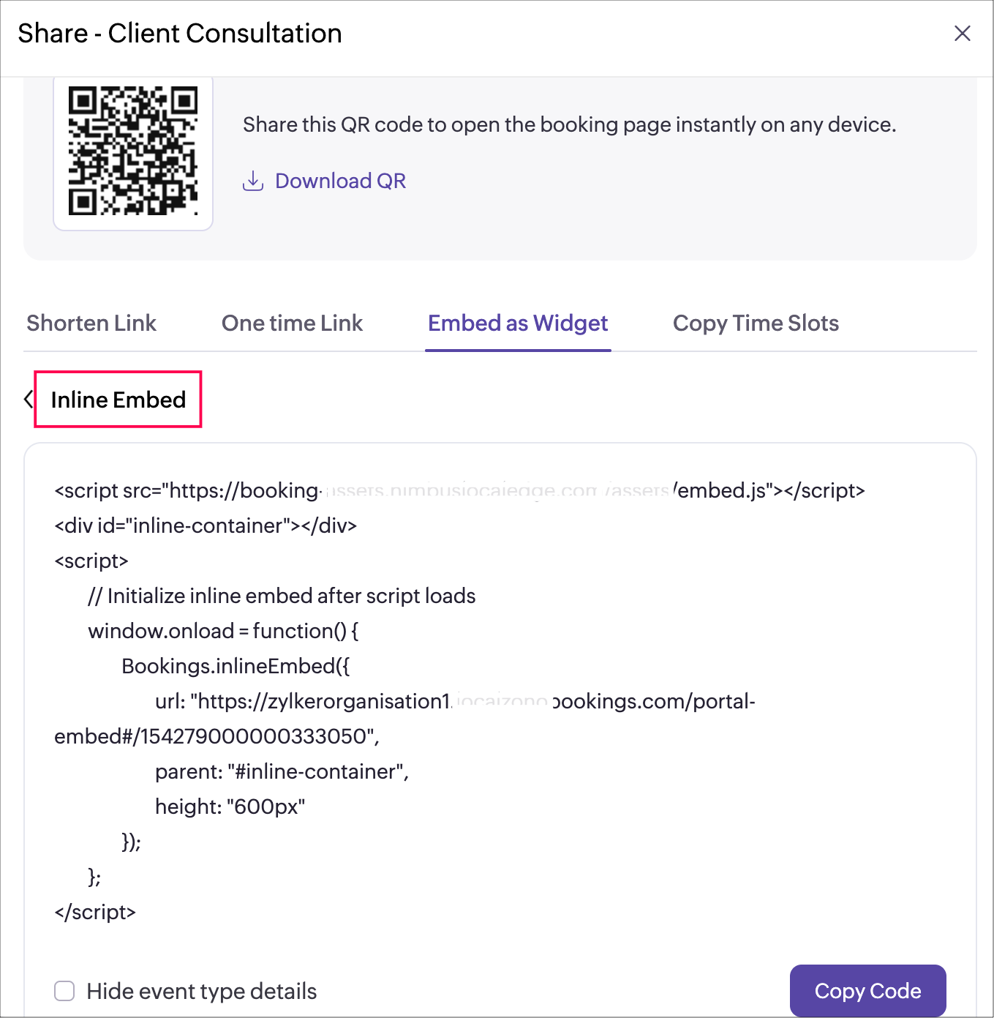Click the parent #inline-container code line
This screenshot has width=994, height=1018.
[282, 771]
